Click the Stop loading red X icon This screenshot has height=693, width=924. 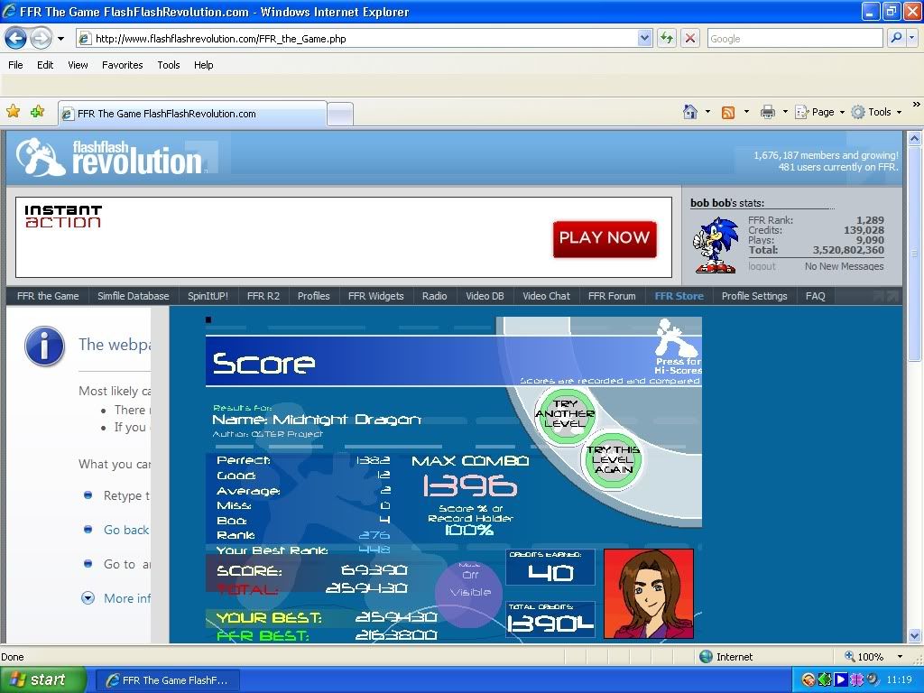[x=690, y=38]
